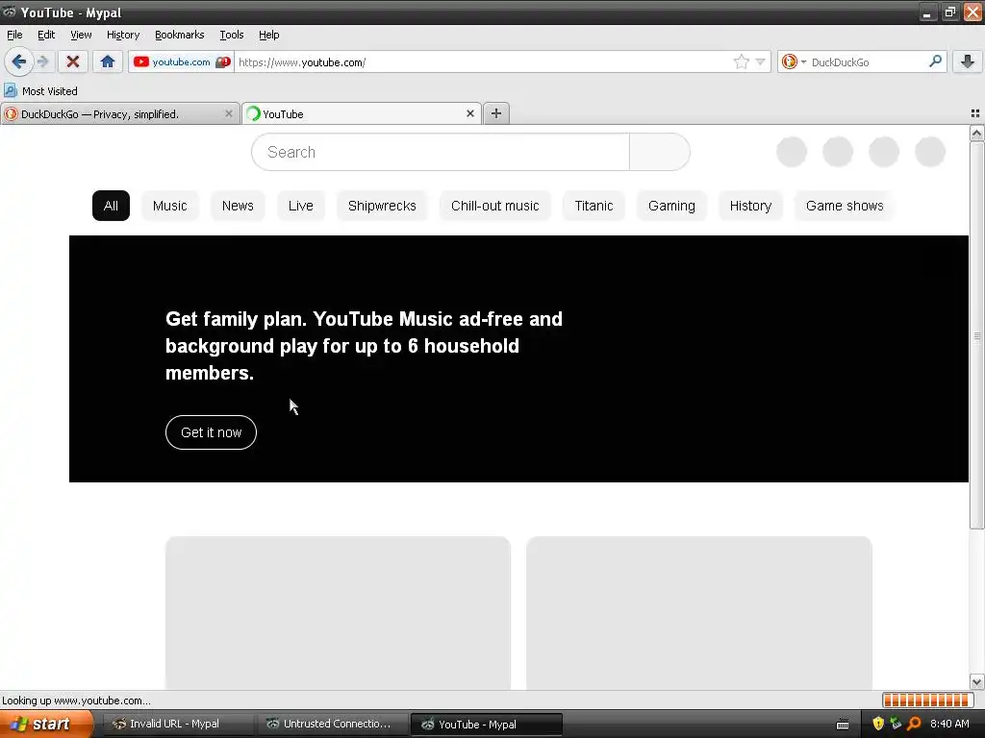Open the URL history dropdown arrow
The width and height of the screenshot is (985, 738).
pyautogui.click(x=760, y=61)
